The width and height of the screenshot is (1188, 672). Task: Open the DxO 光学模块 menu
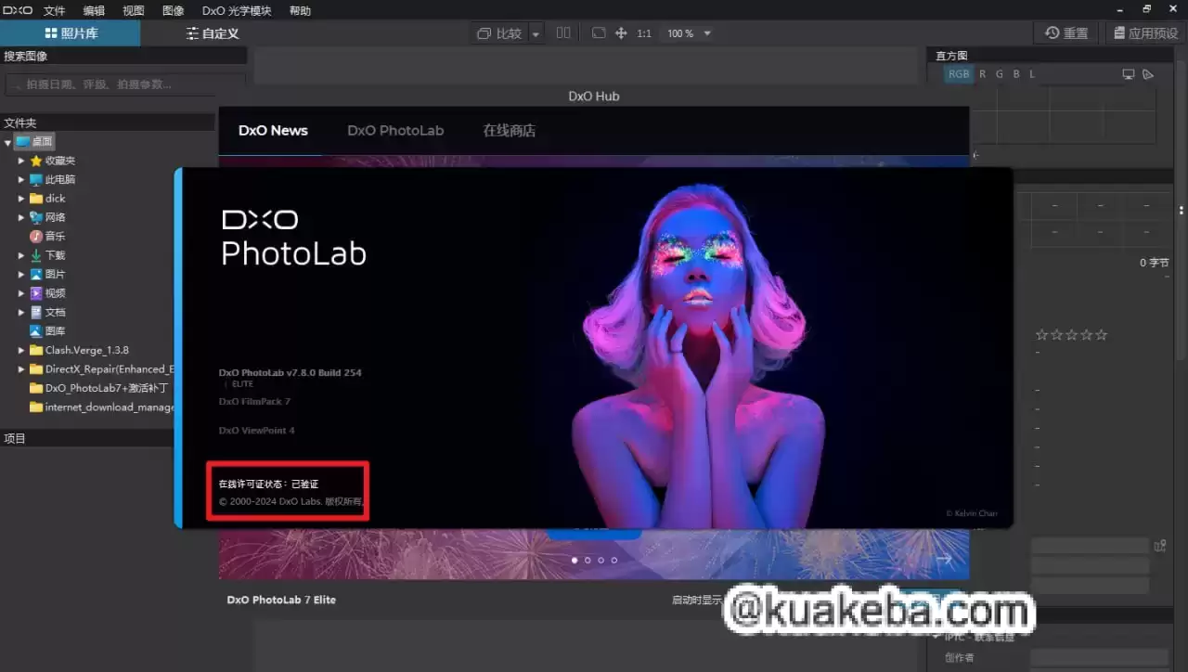point(235,10)
